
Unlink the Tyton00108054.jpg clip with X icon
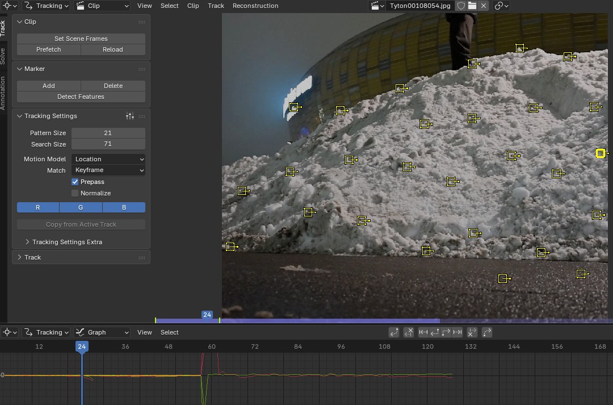pos(484,6)
